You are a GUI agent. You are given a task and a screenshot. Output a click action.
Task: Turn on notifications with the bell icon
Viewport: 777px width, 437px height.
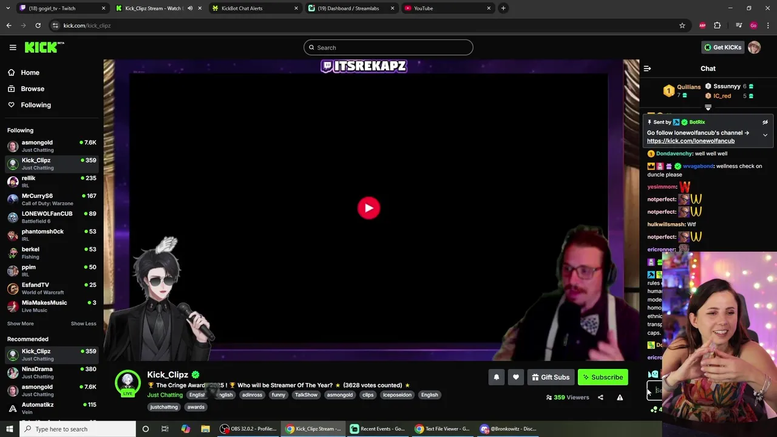496,378
